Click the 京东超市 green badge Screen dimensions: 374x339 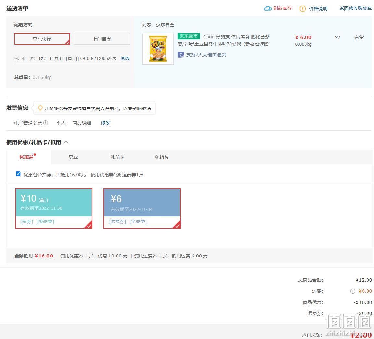188,36
